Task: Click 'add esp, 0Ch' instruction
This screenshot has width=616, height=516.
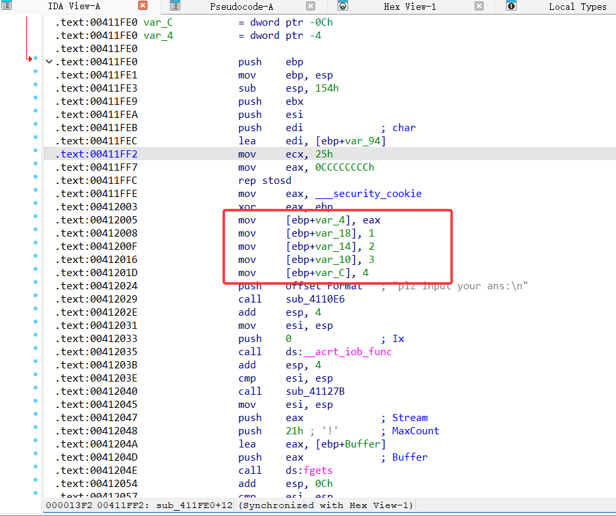Action: [286, 484]
